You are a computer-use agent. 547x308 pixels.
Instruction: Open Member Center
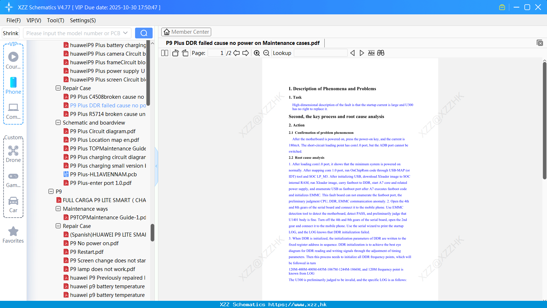coord(186,32)
